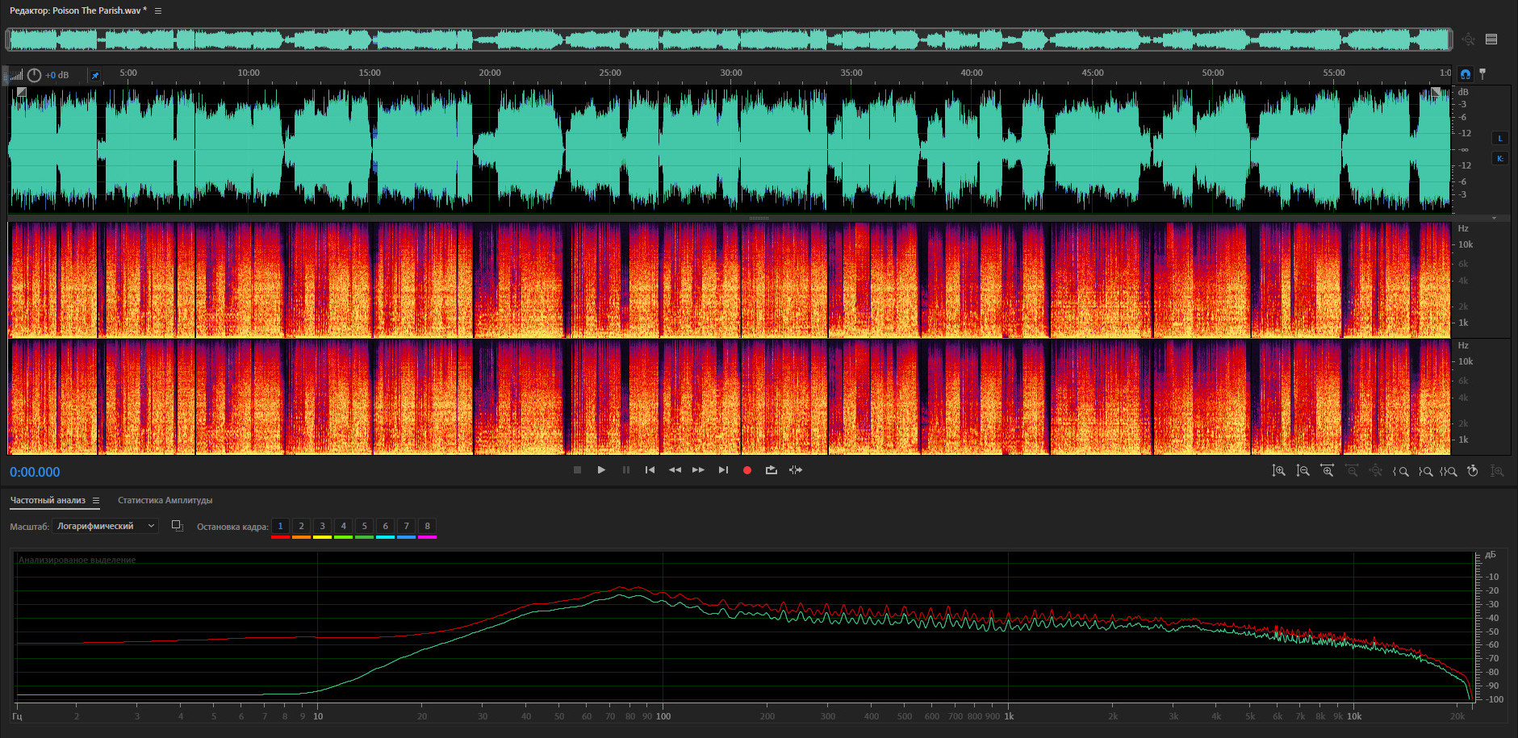Click the 30:00 mark on timeline ruler
This screenshot has height=738, width=1518.
(x=731, y=73)
